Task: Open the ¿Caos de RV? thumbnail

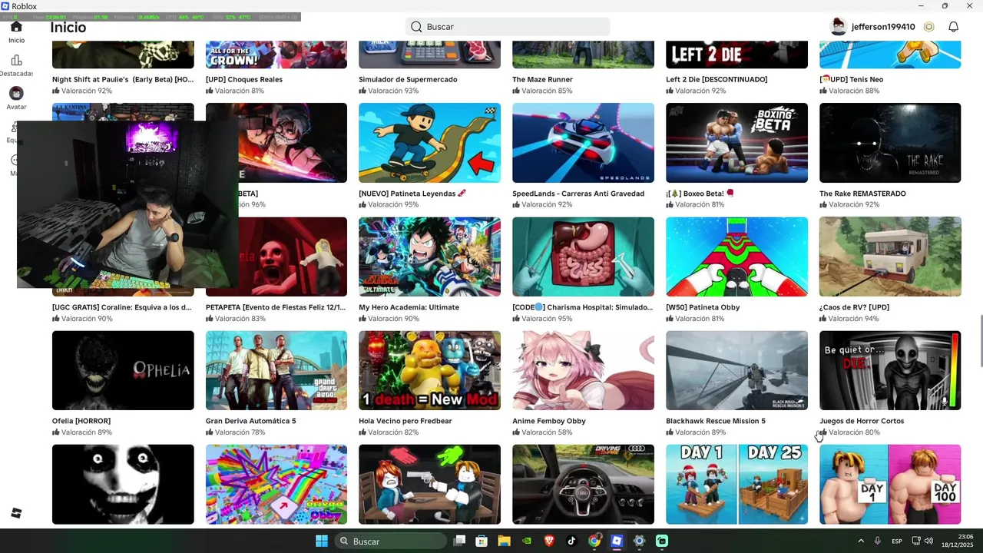Action: tap(890, 257)
